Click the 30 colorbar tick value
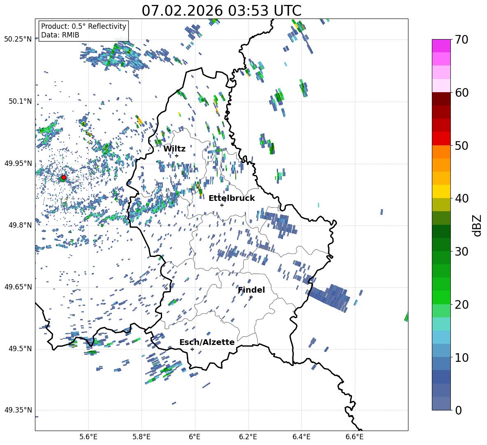Screen dimensions: 487x445 tap(461, 252)
